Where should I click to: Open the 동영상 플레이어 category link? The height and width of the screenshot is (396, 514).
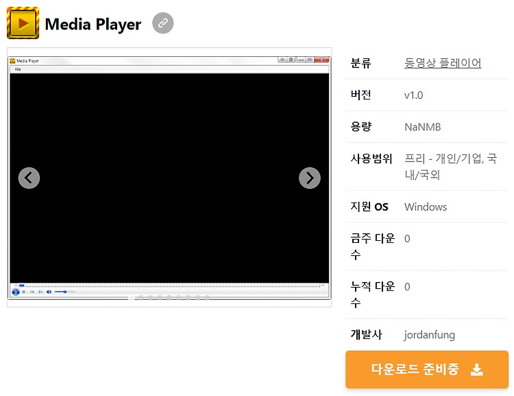(x=443, y=63)
